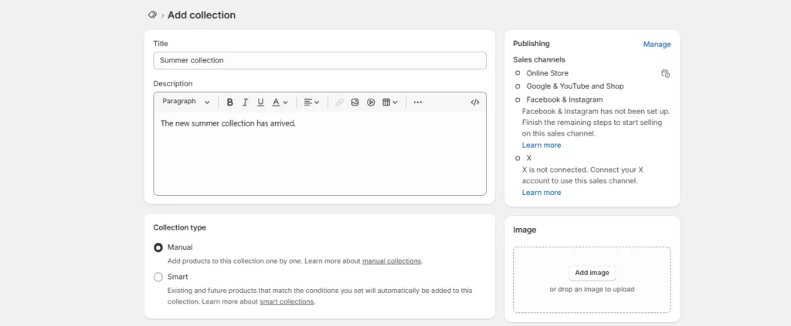Viewport: 791px width, 326px height.
Task: Click the insert link icon
Action: point(340,103)
